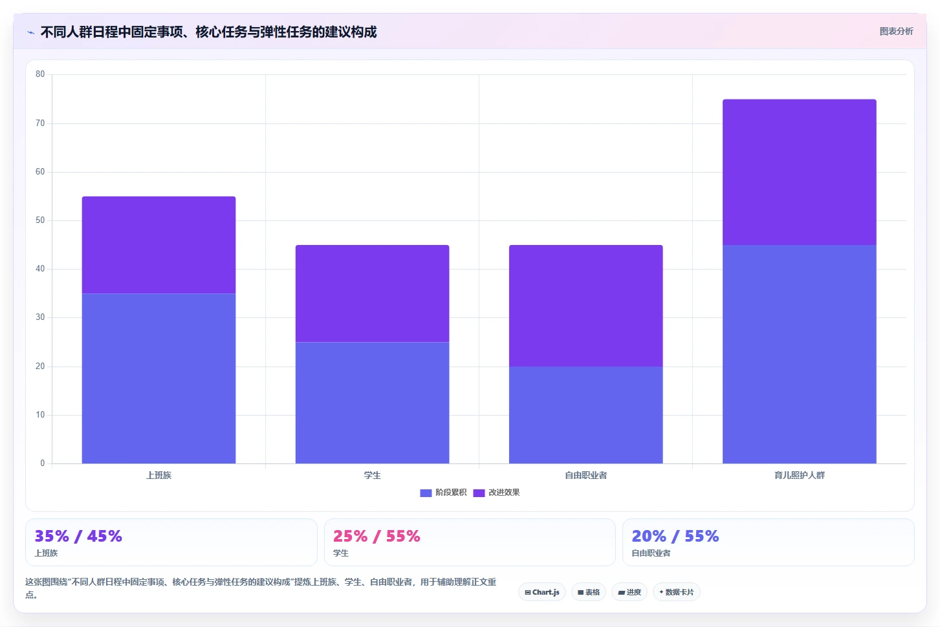Click the purple 上班族 bar segment

158,245
